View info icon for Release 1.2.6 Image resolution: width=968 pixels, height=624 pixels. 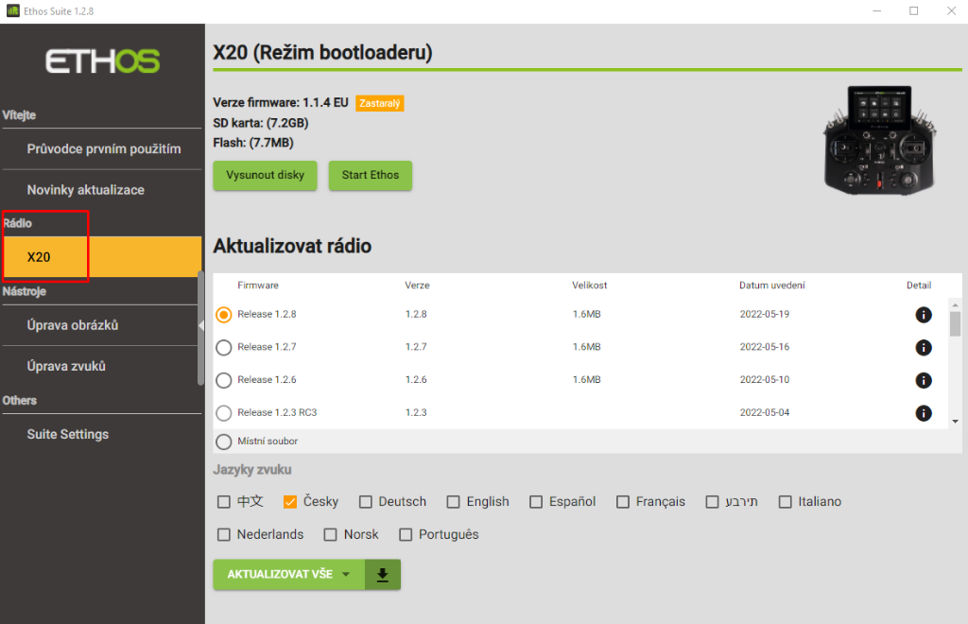[924, 380]
